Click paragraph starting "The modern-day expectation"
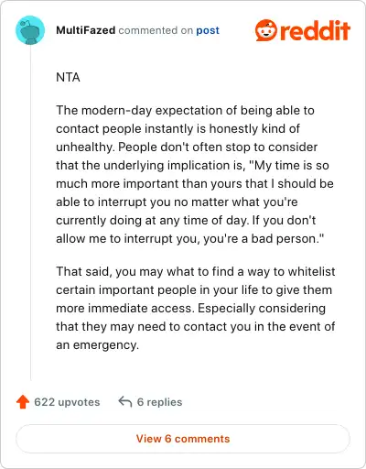 click(195, 174)
